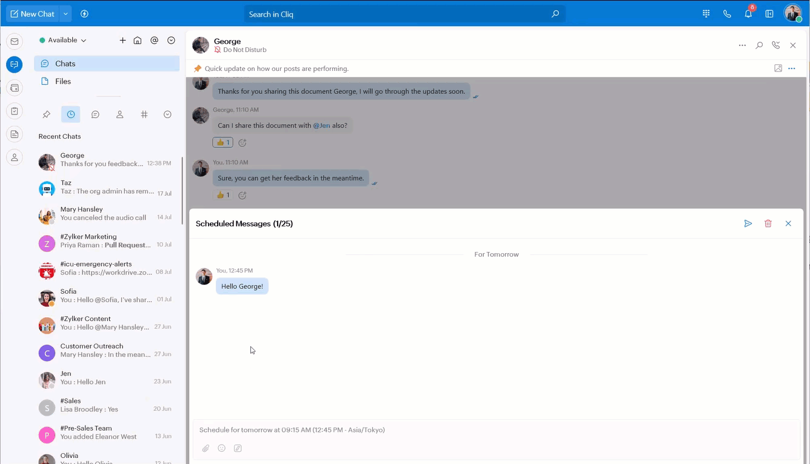Click the plus icon next to Available
Screen dimensions: 810x464
[x=122, y=40]
